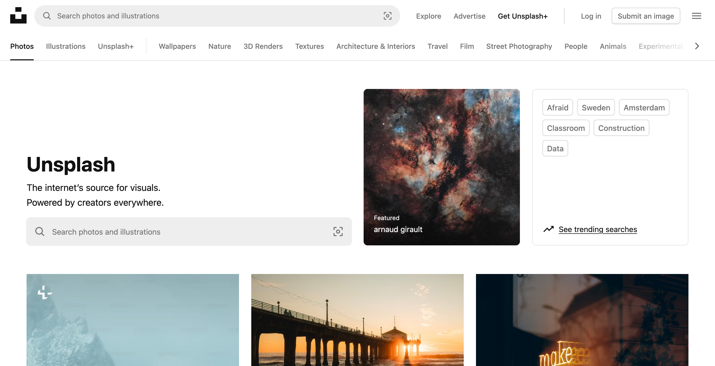Click the Advertise link
This screenshot has height=366, width=715.
coord(470,16)
